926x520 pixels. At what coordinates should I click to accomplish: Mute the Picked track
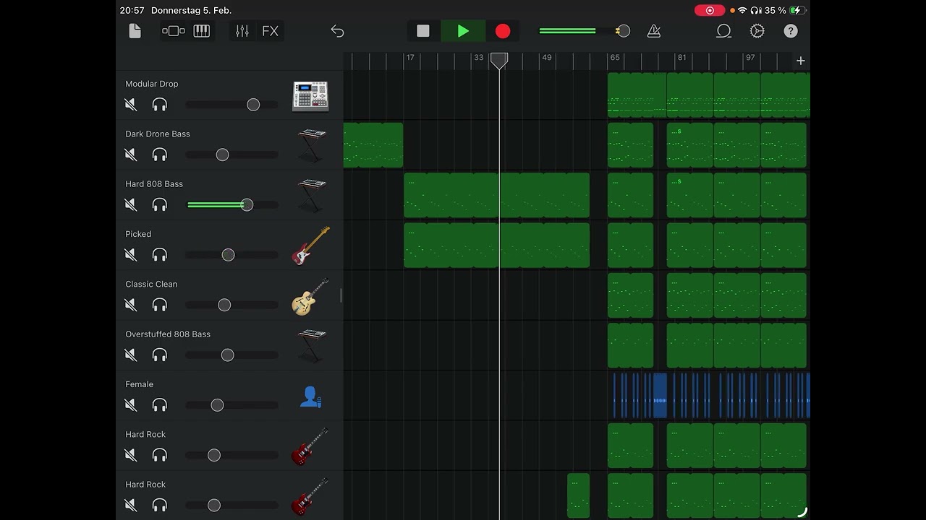pos(131,255)
